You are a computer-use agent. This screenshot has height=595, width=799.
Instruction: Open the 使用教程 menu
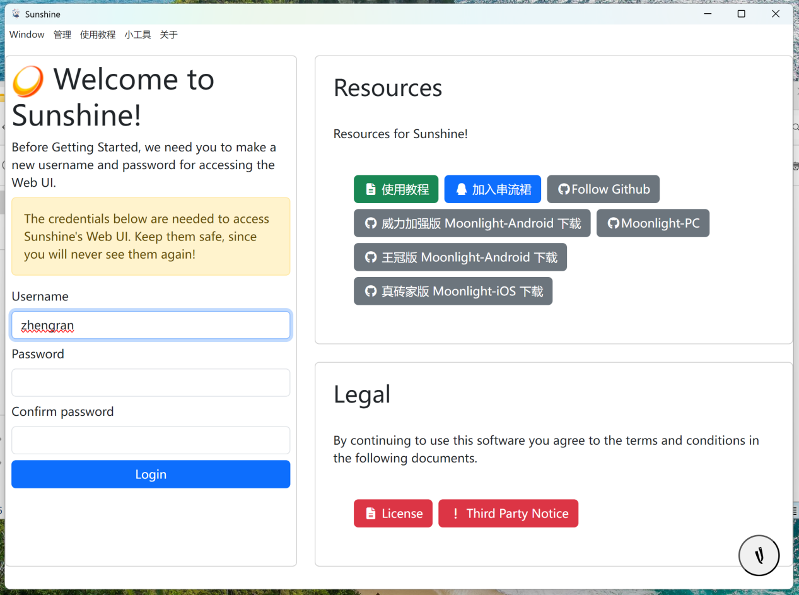(x=98, y=35)
